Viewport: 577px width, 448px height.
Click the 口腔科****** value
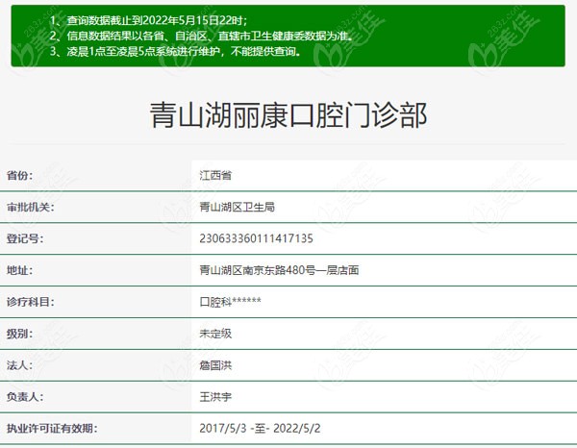(229, 302)
